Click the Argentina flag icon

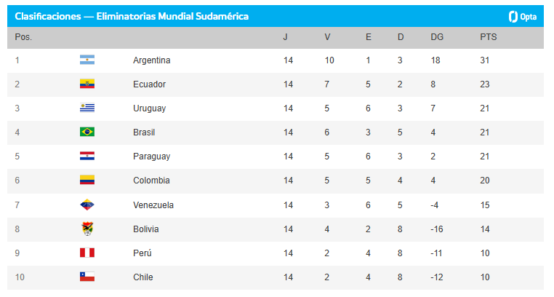(x=87, y=60)
